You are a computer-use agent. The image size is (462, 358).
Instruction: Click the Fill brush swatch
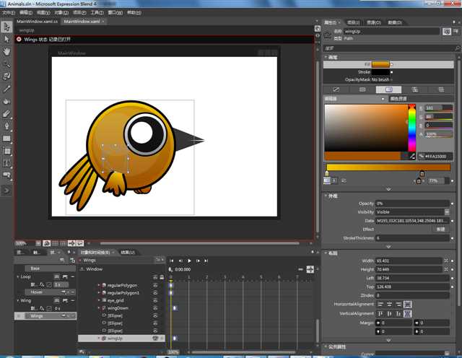(380, 64)
